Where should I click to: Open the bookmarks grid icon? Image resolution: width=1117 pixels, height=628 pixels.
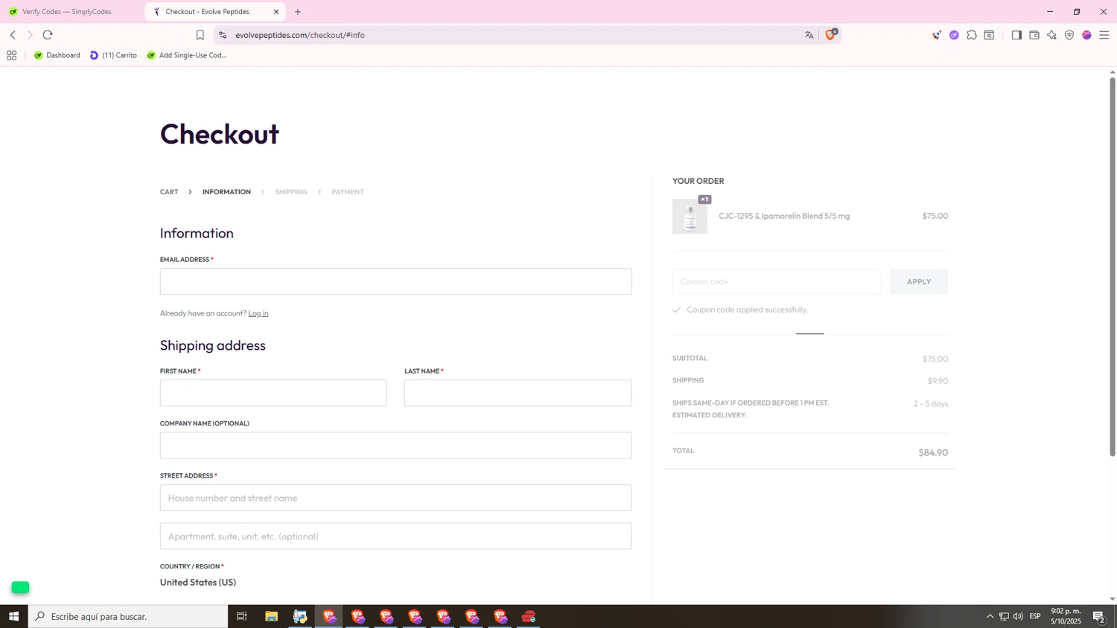[11, 55]
